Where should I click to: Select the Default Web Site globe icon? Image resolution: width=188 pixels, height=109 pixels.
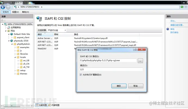point(12,34)
